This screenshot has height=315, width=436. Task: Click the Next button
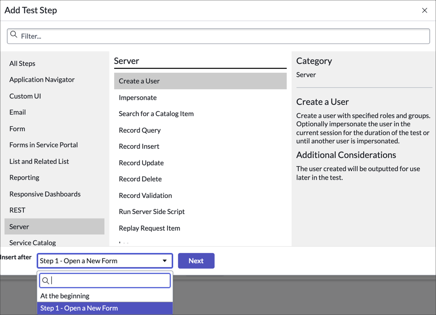(x=196, y=260)
